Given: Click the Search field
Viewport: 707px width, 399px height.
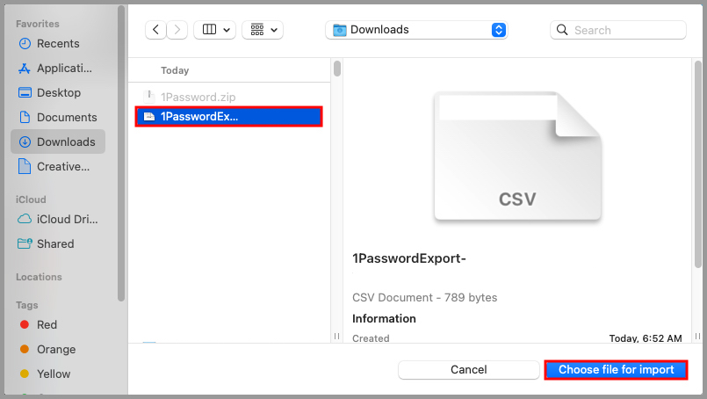Looking at the screenshot, I should 618,30.
